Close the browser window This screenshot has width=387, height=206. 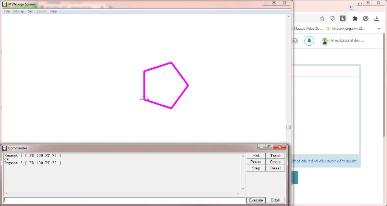point(378,3)
